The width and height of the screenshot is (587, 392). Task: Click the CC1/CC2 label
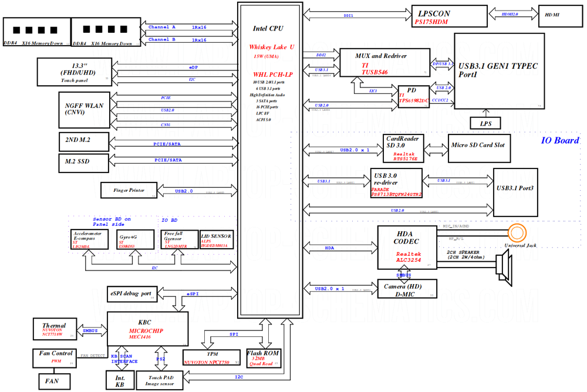click(440, 100)
